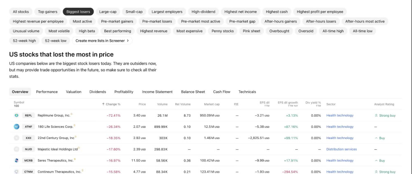Sort by the Market cap column header
Viewport: 412px width, 174px height.
[212, 104]
